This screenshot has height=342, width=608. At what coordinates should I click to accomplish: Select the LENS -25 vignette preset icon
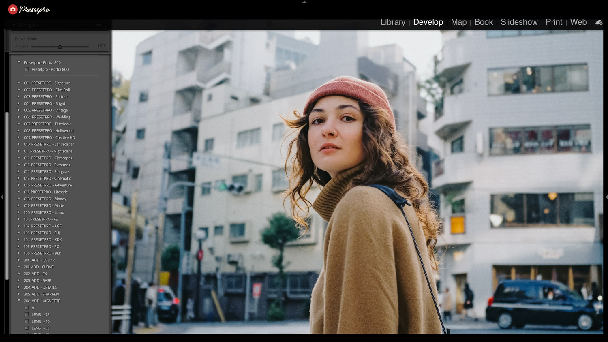click(27, 328)
